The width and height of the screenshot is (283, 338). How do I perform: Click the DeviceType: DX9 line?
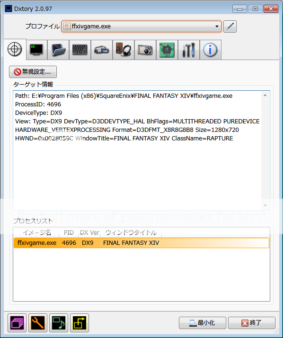[x=39, y=113]
